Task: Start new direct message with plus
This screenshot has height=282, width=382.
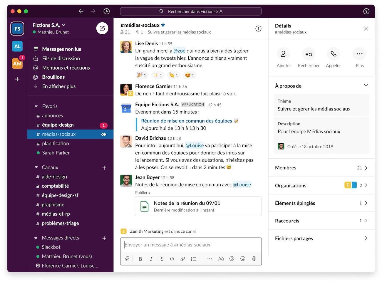Action: (x=104, y=238)
